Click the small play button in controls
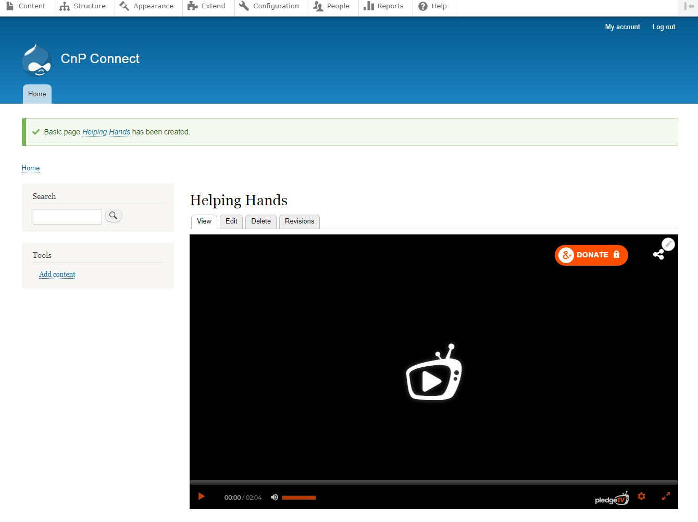The height and width of the screenshot is (522, 698). 202,496
